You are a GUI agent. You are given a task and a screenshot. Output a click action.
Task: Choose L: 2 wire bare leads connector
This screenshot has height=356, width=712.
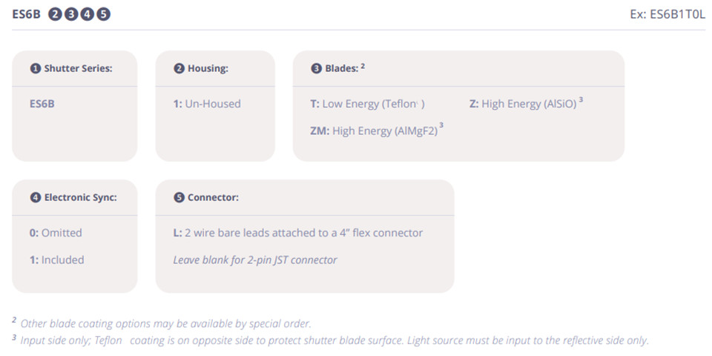pyautogui.click(x=297, y=233)
